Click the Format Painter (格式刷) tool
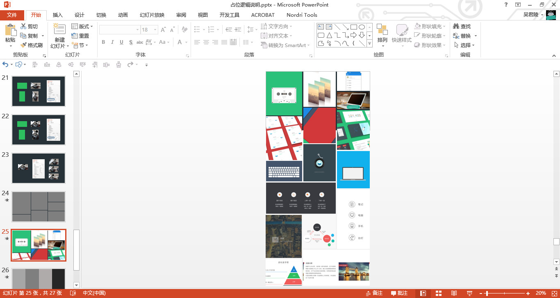 32,45
